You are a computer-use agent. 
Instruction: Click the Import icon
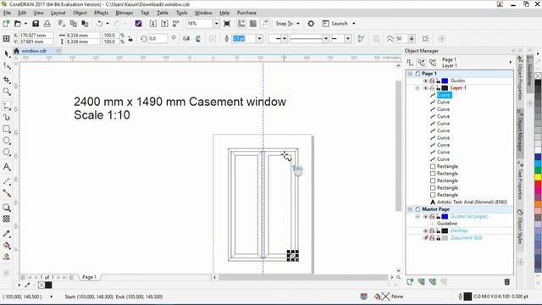[153, 24]
